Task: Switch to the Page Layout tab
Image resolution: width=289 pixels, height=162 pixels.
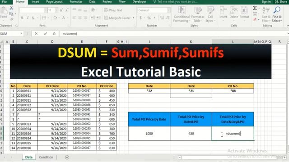Action: point(54,2)
